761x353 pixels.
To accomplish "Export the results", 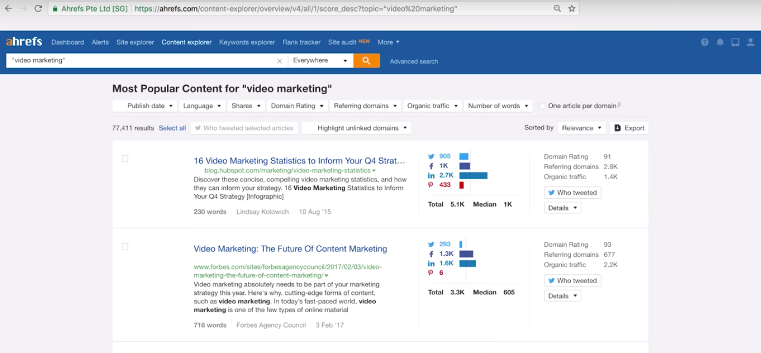I will click(629, 128).
